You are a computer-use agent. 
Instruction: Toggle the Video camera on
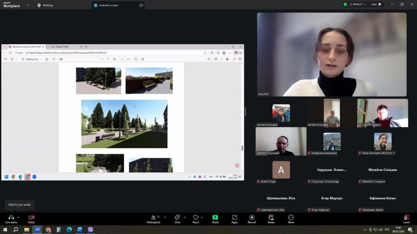pos(31,217)
